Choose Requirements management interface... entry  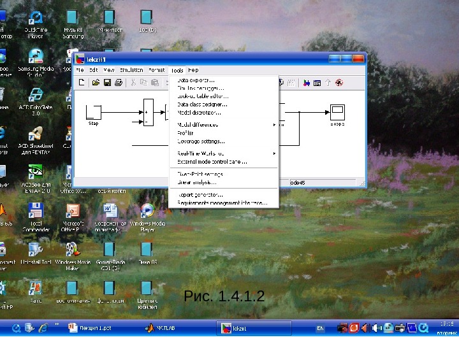click(224, 203)
